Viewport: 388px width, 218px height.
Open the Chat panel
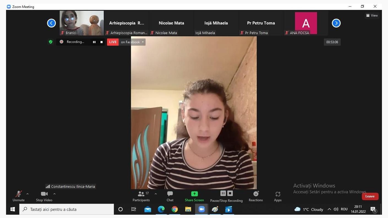(x=170, y=196)
